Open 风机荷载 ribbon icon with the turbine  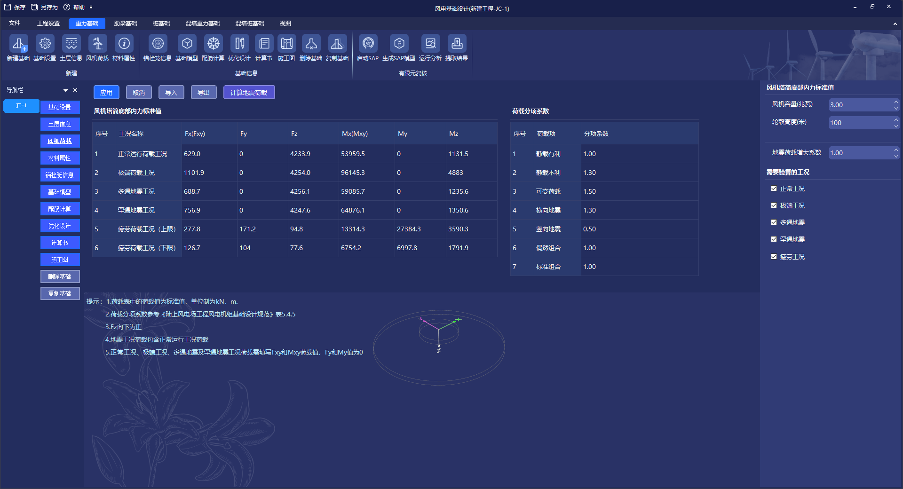97,44
